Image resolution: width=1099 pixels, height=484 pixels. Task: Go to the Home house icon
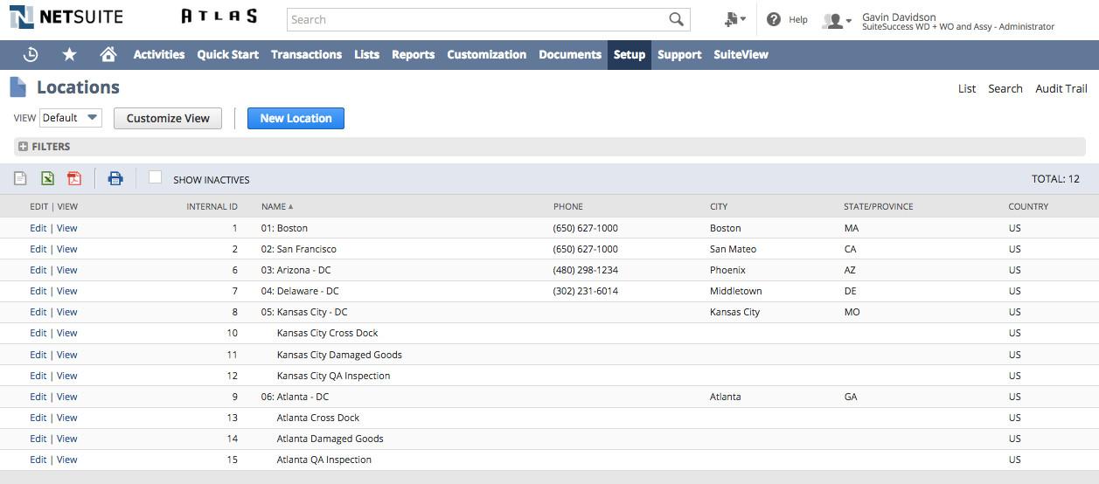(x=108, y=54)
